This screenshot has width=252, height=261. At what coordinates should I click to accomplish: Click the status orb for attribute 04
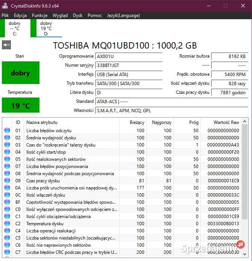(7, 152)
